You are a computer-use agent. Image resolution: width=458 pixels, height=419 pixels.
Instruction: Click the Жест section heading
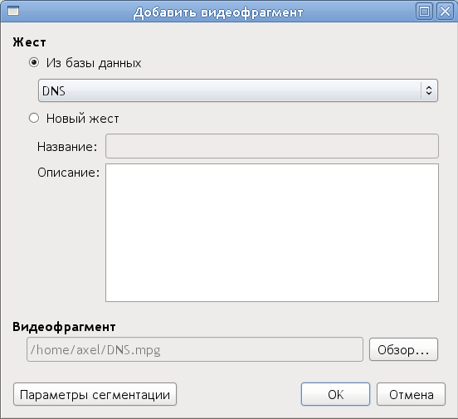29,42
